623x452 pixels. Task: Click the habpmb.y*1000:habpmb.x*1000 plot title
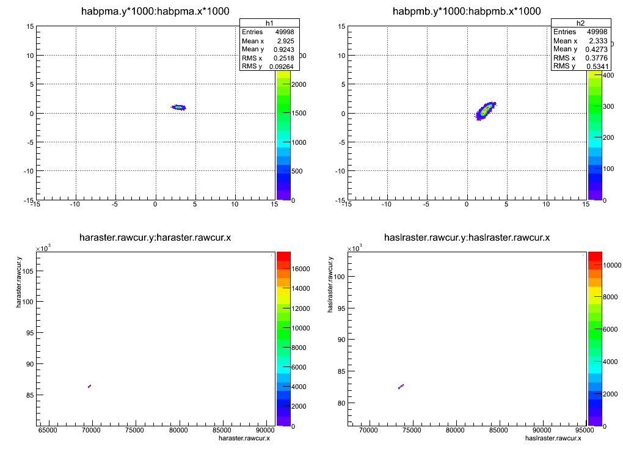[x=467, y=11]
